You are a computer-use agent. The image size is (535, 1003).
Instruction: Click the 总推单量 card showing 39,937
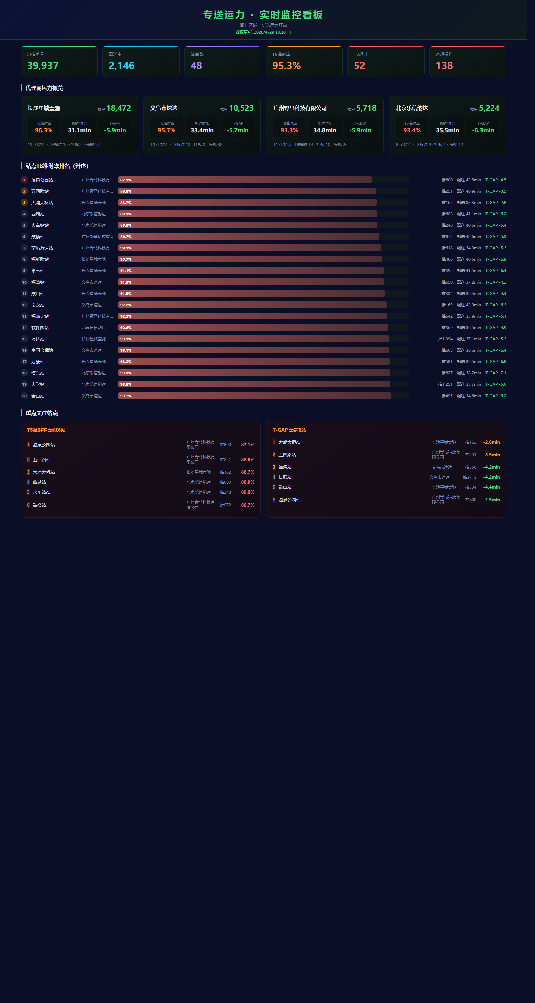tap(59, 62)
